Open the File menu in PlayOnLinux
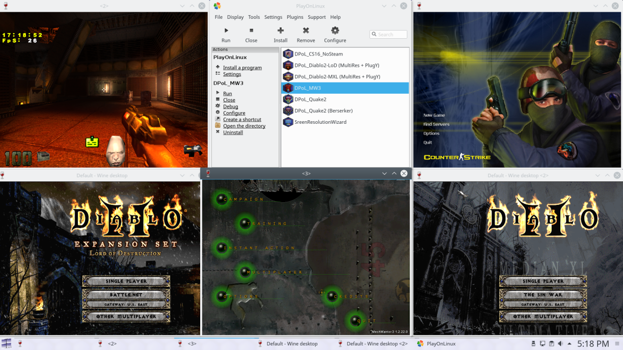Screen dimensions: 623x350 219,17
